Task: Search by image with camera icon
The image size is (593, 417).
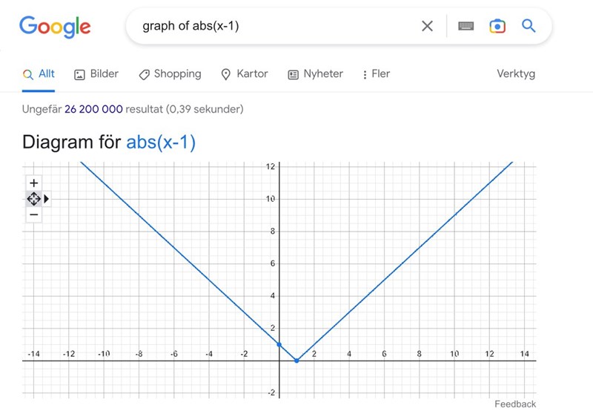Action: pos(497,26)
